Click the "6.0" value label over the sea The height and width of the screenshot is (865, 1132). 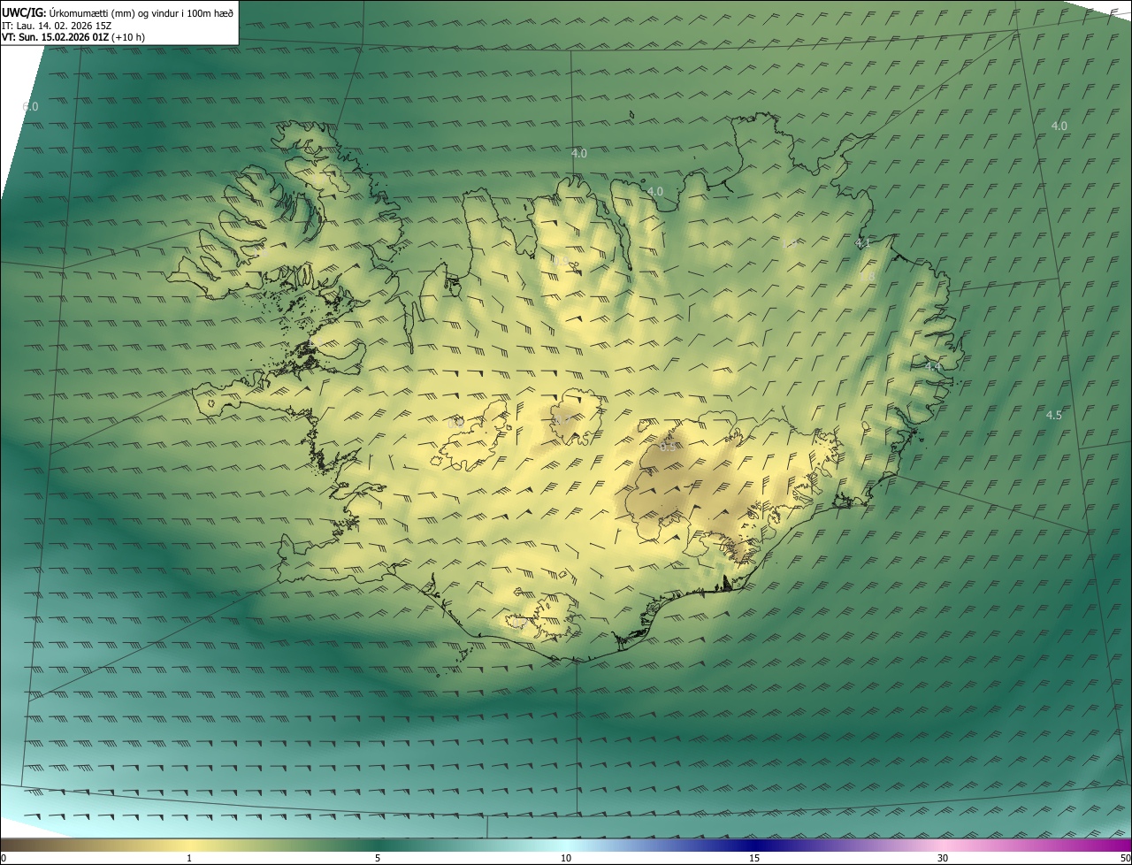pyautogui.click(x=30, y=107)
